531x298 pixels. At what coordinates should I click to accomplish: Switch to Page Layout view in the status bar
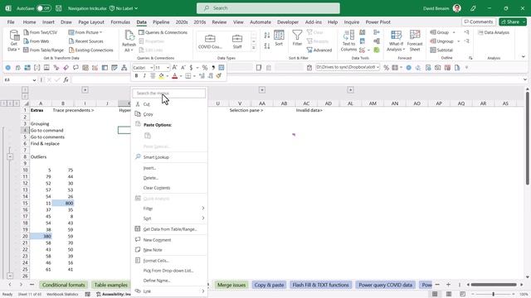pos(449,295)
